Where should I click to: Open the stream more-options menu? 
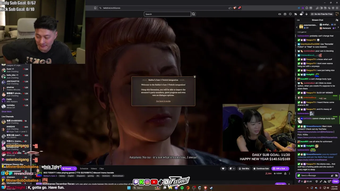coord(290,174)
